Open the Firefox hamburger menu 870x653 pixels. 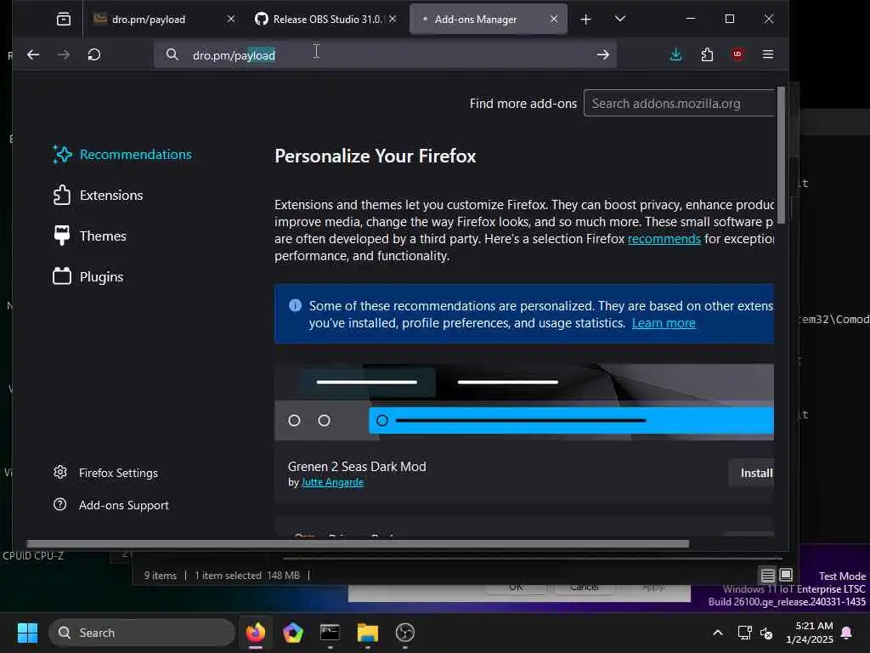pyautogui.click(x=768, y=54)
